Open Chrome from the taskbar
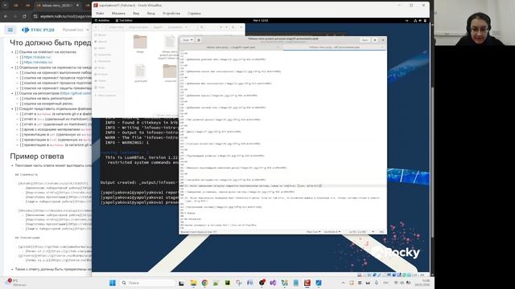515x289 pixels. click(x=204, y=283)
